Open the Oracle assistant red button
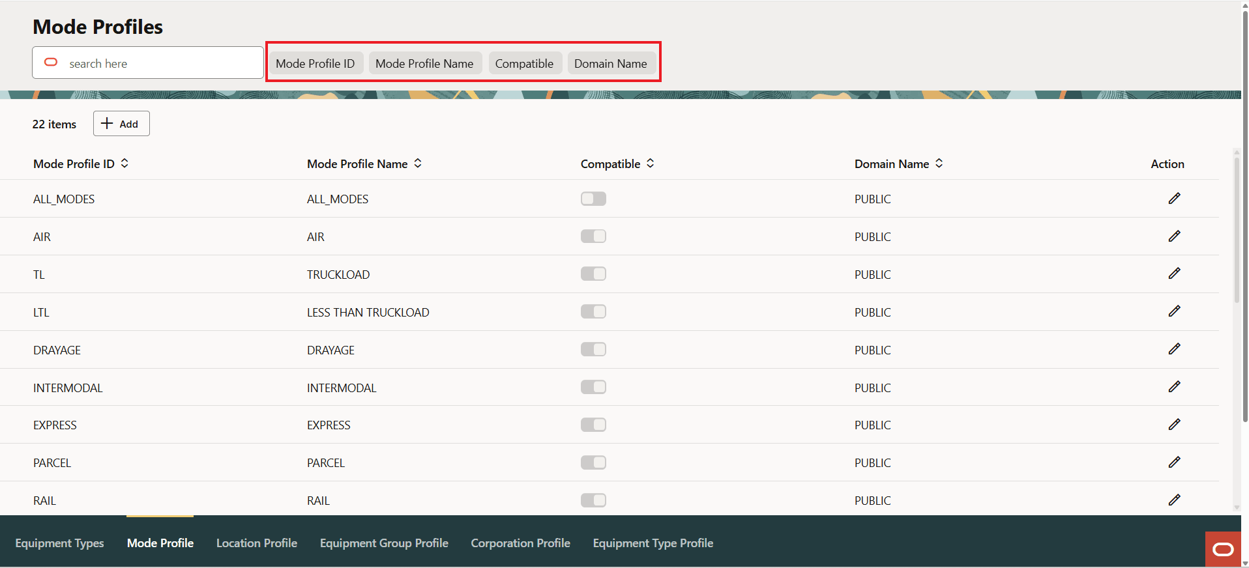 (x=1223, y=550)
